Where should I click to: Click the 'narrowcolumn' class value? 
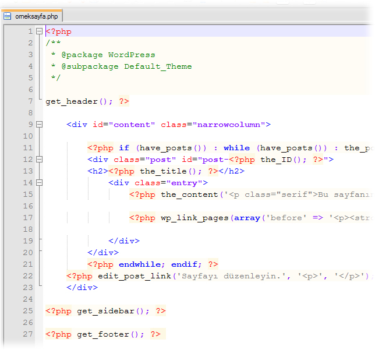pos(229,125)
